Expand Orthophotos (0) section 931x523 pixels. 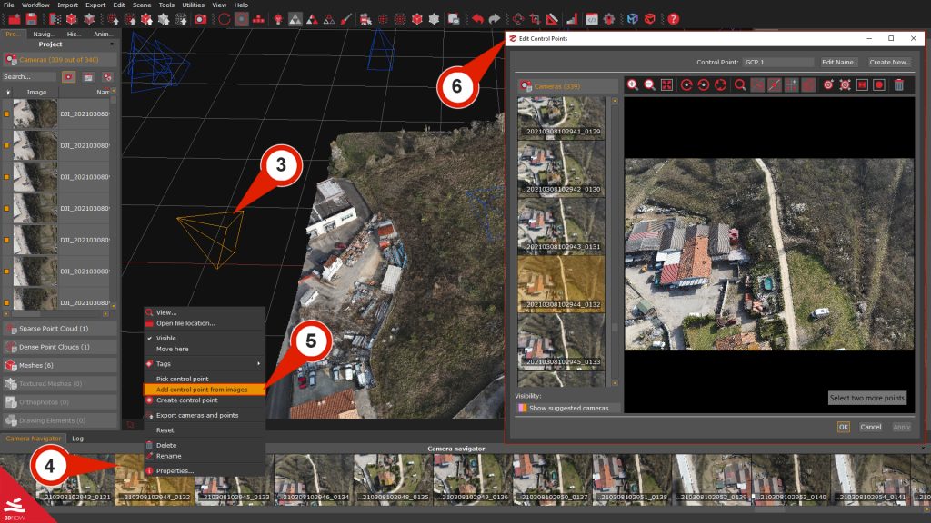(x=59, y=402)
